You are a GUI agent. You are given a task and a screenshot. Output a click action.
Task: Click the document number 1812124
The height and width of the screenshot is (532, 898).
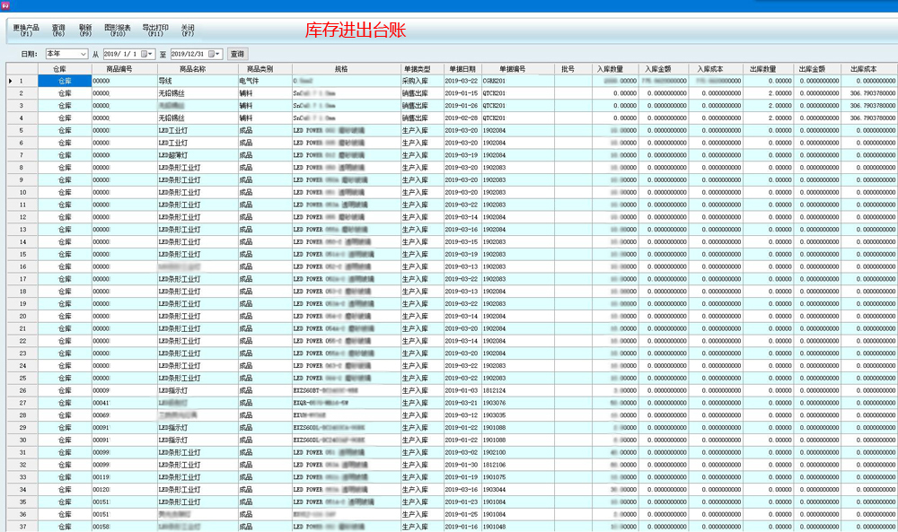[x=518, y=391]
